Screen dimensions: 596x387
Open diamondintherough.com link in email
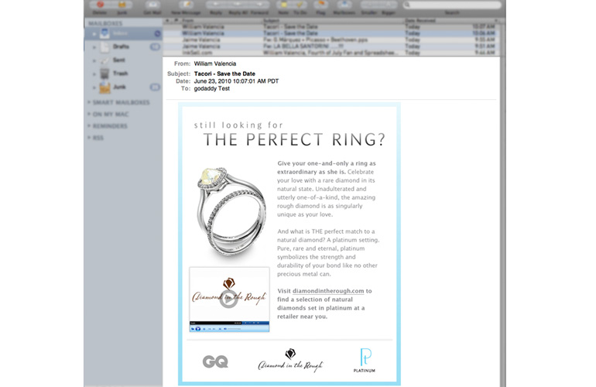coord(328,291)
